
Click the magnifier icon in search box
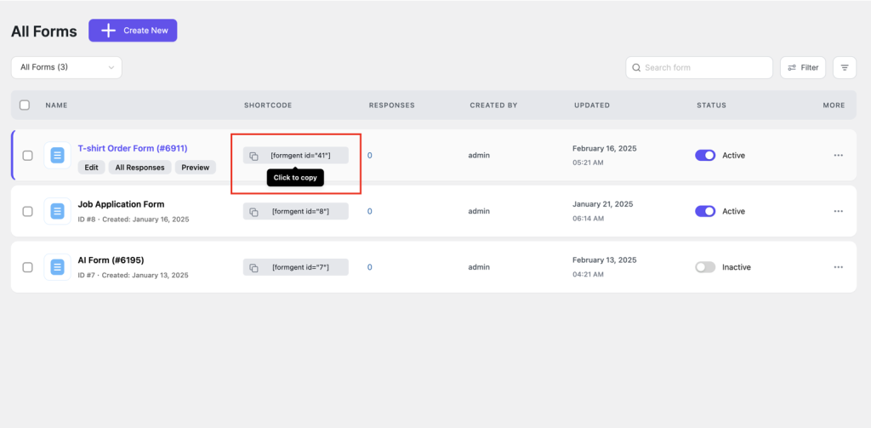(636, 68)
